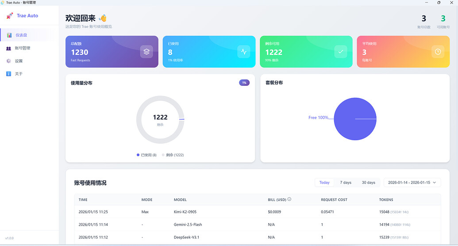The image size is (458, 246).
Task: Click the MODEL column header
Action: click(180, 200)
